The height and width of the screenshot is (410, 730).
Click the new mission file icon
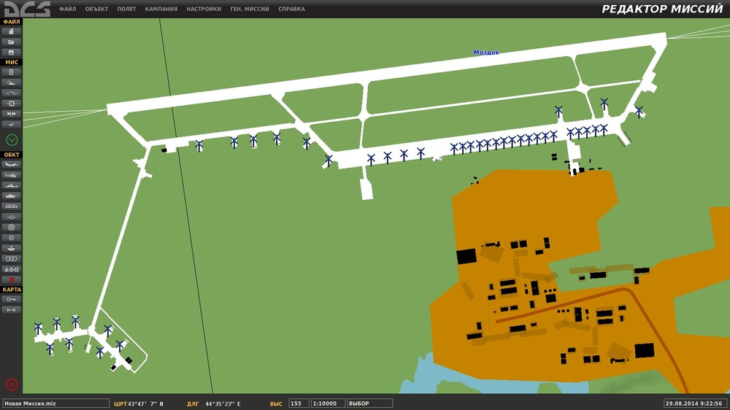(x=12, y=32)
